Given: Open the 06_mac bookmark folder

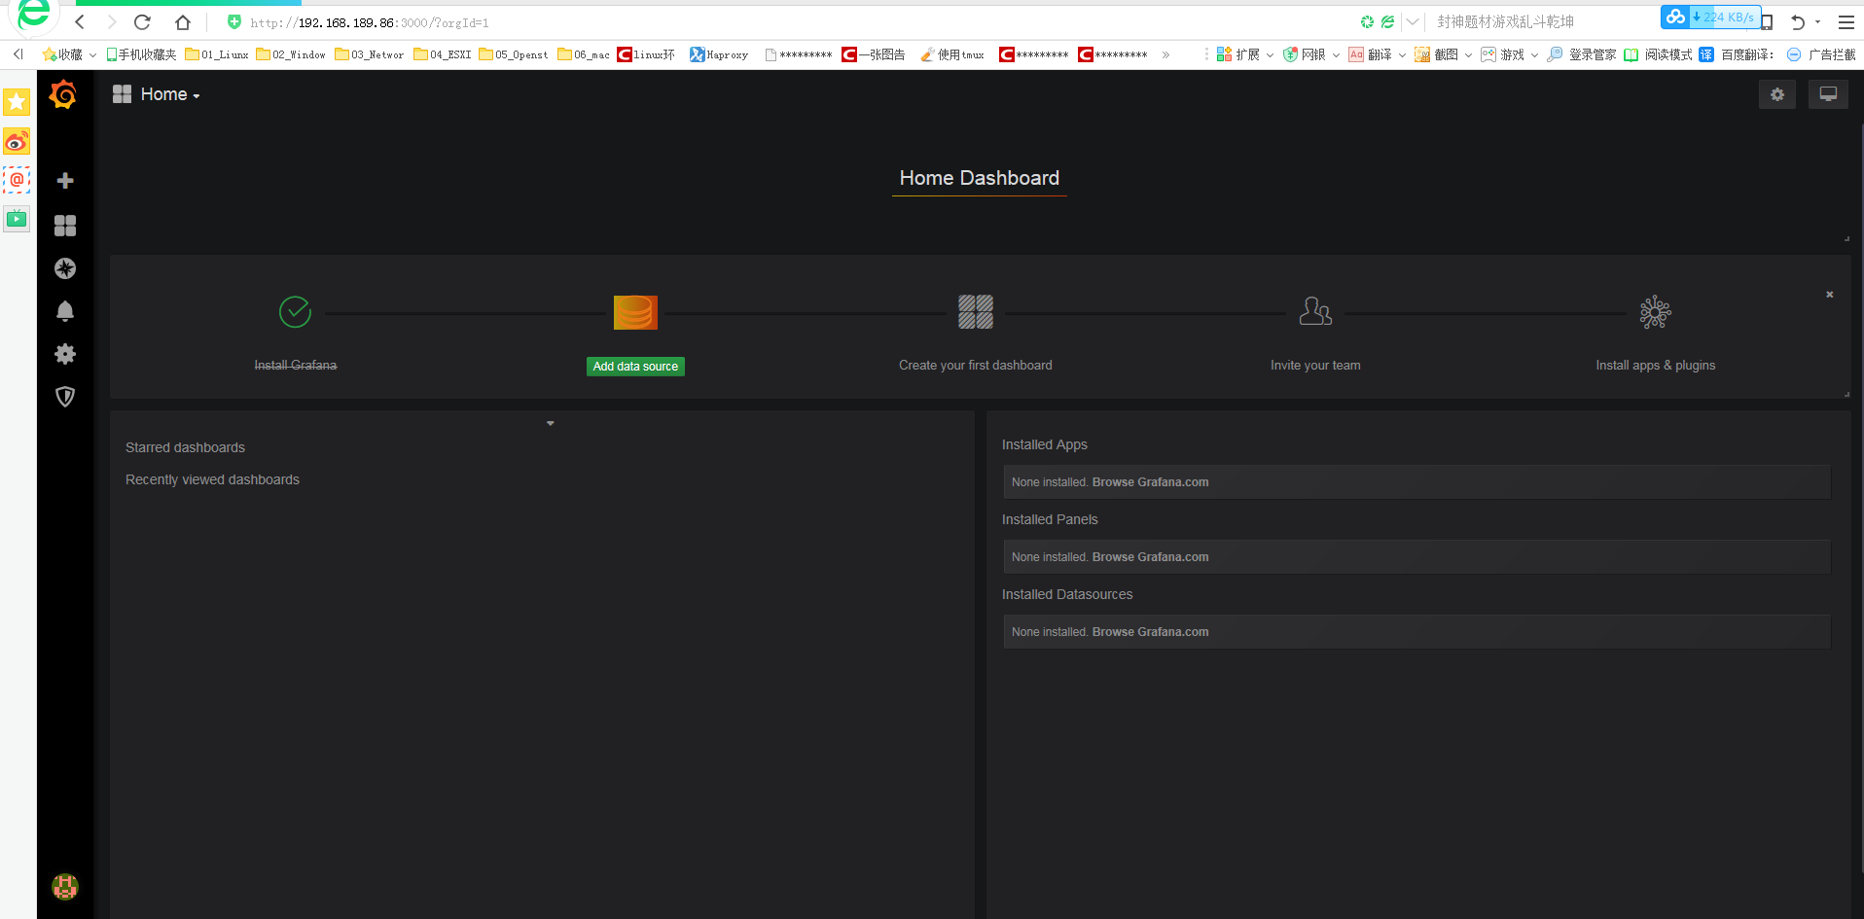Looking at the screenshot, I should [584, 54].
